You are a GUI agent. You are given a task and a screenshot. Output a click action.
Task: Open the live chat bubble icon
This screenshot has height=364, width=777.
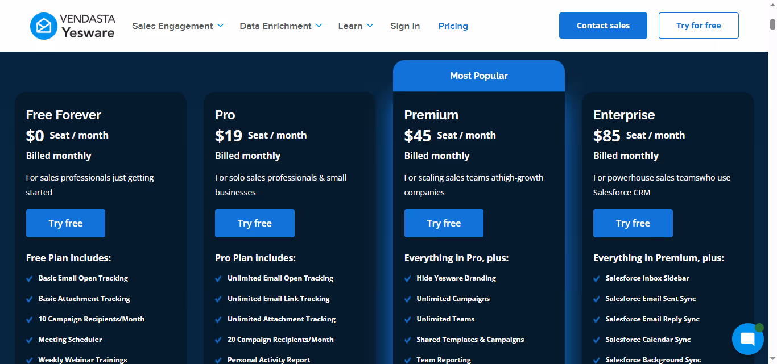(x=747, y=339)
